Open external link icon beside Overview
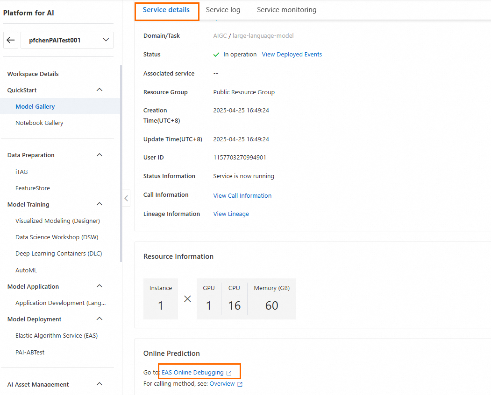The width and height of the screenshot is (491, 395). [240, 384]
